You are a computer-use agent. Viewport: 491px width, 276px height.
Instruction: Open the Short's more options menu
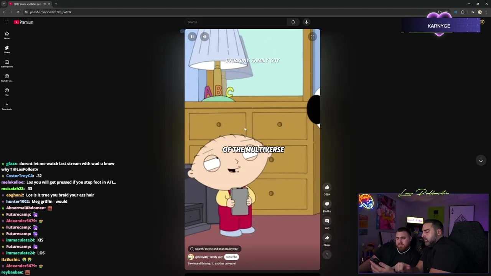[x=327, y=255]
